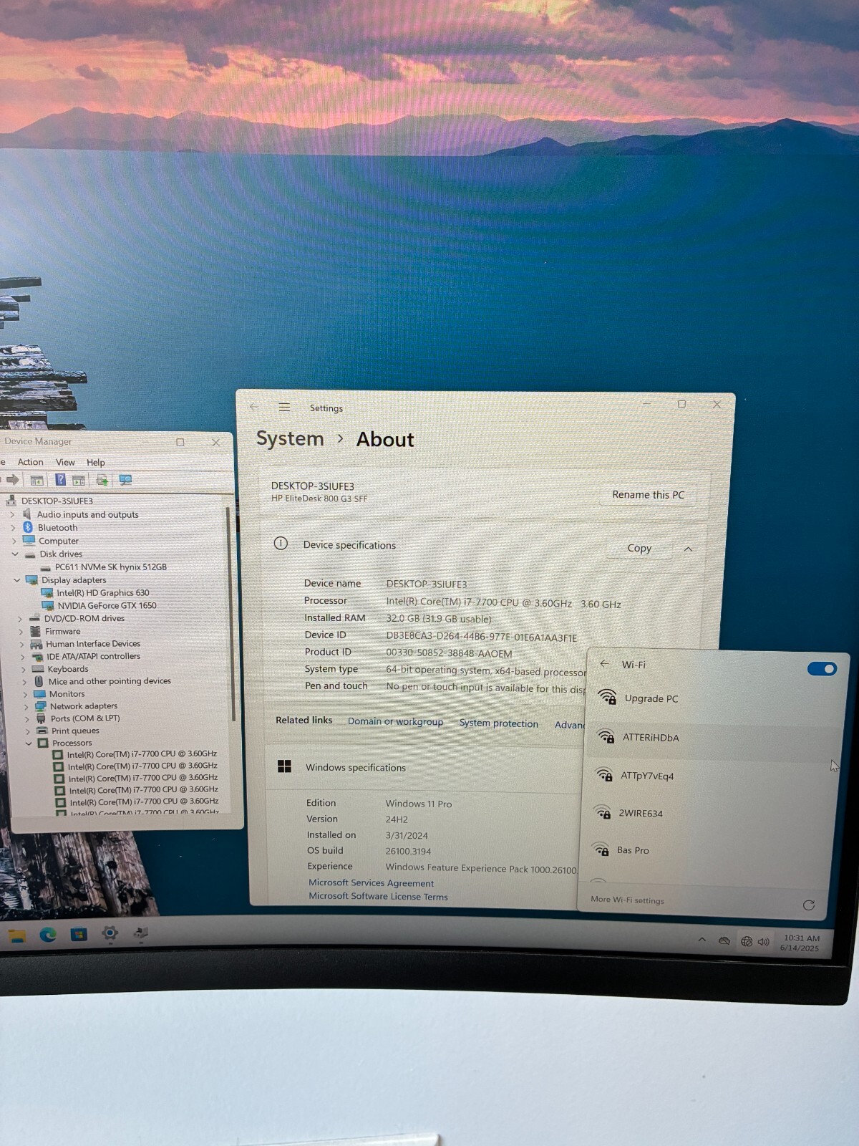Expand the Audio inputs and outputs node
Viewport: 859px width, 1146px height.
11,514
